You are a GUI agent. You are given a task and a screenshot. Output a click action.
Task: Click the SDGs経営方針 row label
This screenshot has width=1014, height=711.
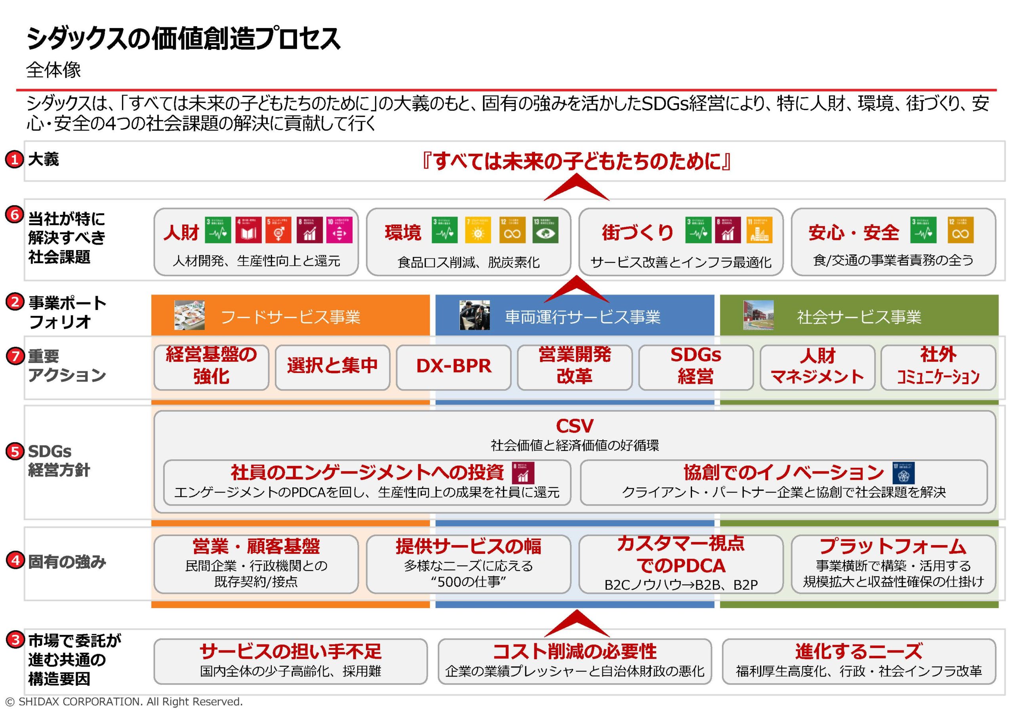click(59, 460)
